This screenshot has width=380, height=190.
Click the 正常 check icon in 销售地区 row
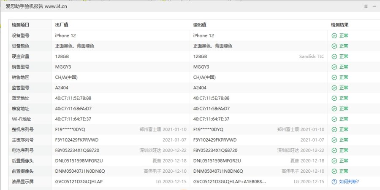[334, 78]
